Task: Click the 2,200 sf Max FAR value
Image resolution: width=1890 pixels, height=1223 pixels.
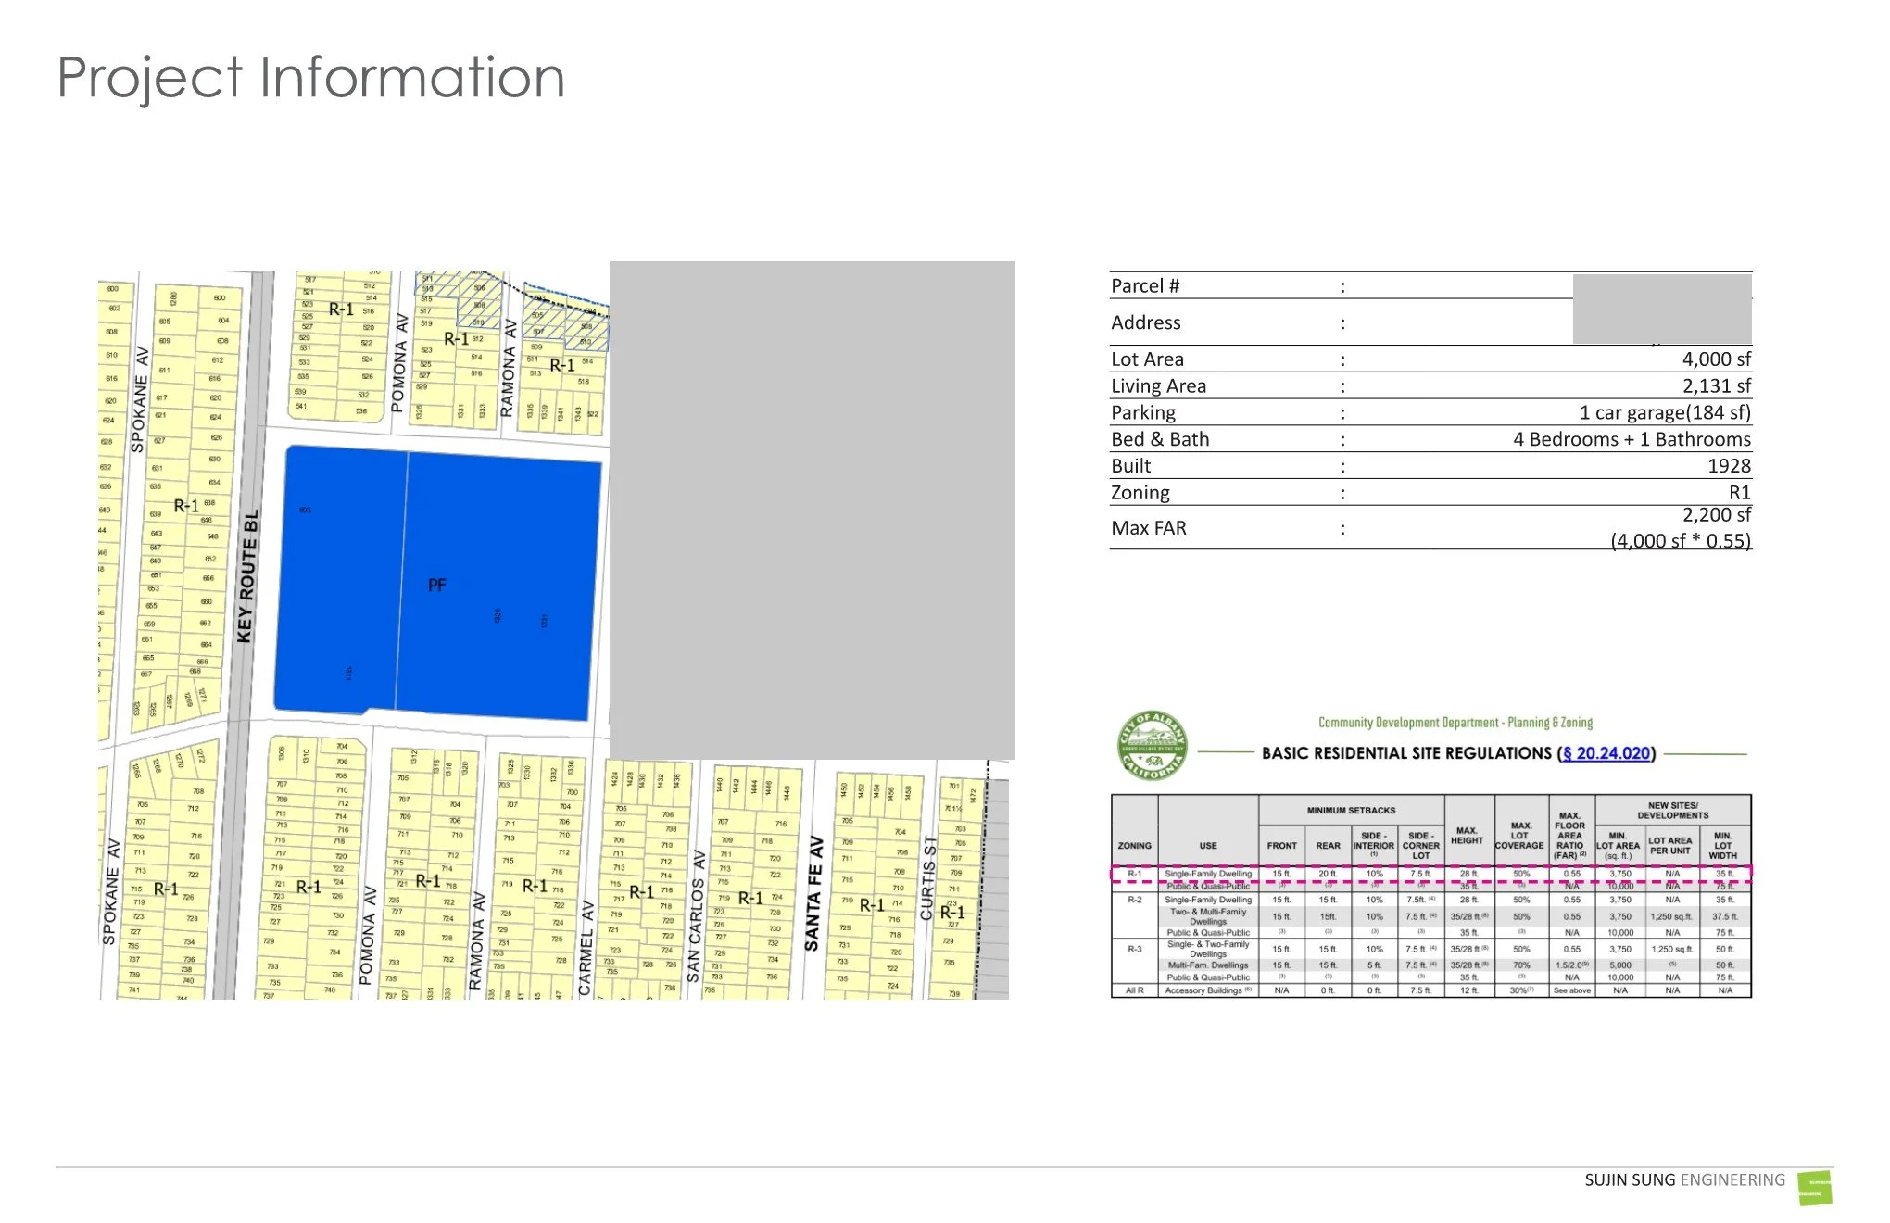Action: pos(1717,515)
